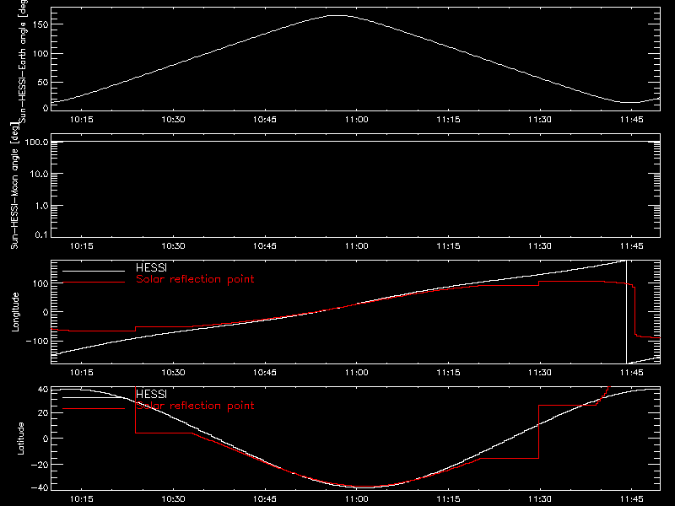This screenshot has width=675, height=506.
Task: Select the 10.0 tick on Moon angle axis
Action: pos(39,174)
